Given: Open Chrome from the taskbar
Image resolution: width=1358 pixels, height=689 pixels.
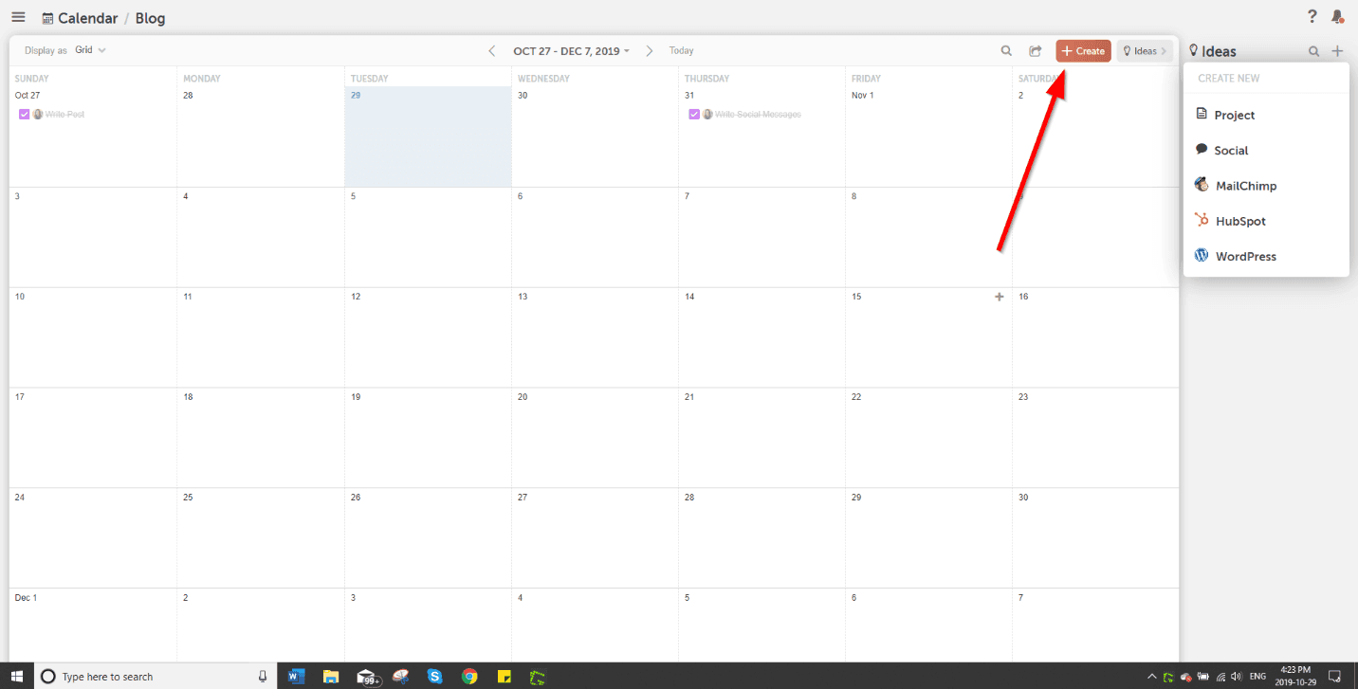Looking at the screenshot, I should [469, 677].
